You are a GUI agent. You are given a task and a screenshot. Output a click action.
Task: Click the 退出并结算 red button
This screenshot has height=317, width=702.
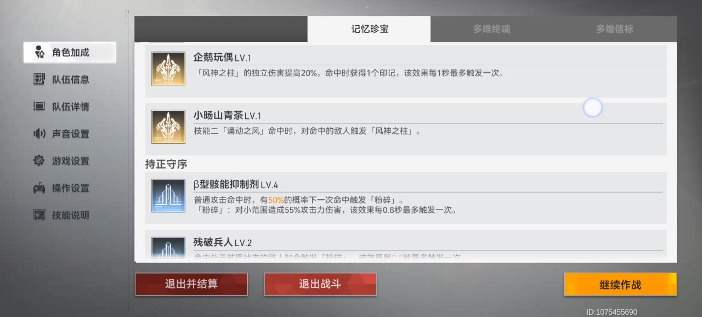pyautogui.click(x=191, y=284)
